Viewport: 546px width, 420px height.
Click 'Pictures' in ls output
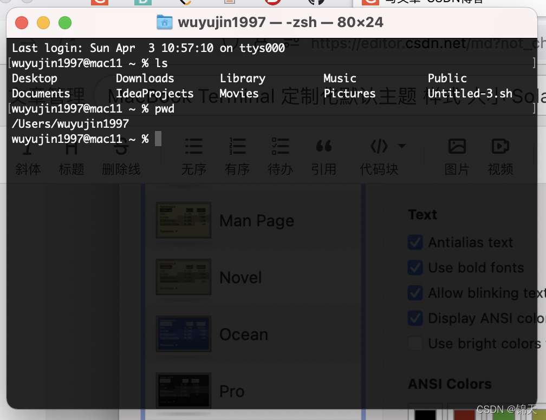pyautogui.click(x=349, y=94)
